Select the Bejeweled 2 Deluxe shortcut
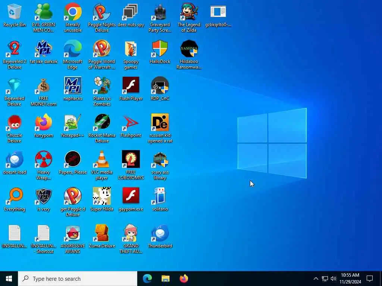Screen dimensions: 382x286 pyautogui.click(x=15, y=49)
